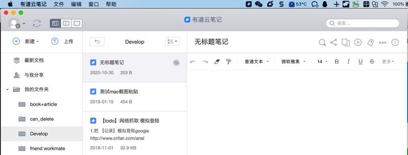Toggle italic formatting

coord(349,61)
